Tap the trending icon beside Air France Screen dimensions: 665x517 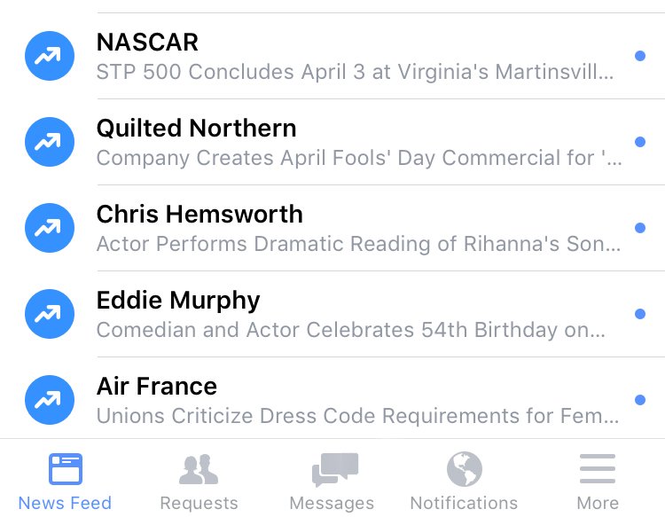point(48,400)
